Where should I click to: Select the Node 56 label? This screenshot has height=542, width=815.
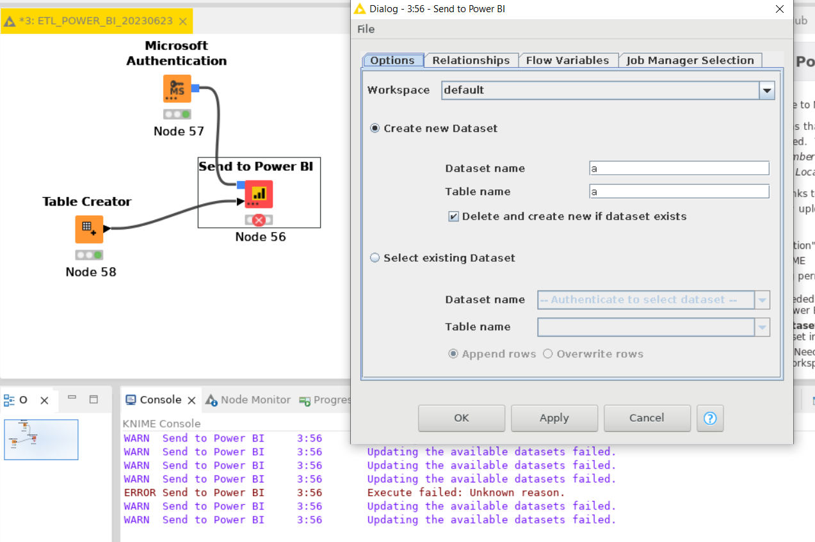(x=261, y=237)
